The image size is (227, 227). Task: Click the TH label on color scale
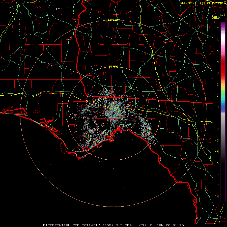[x=217, y=196]
